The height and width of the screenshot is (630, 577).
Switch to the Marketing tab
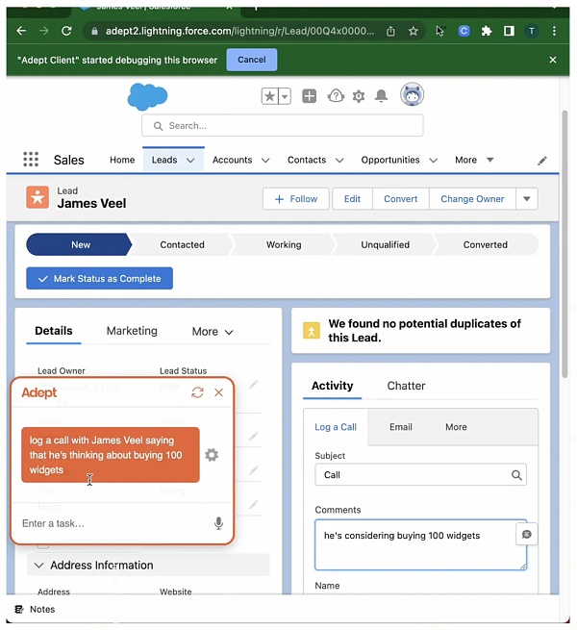[132, 331]
